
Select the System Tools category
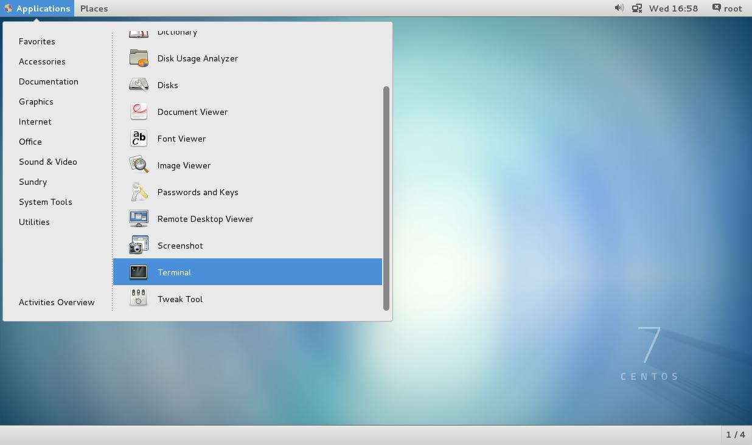[46, 202]
